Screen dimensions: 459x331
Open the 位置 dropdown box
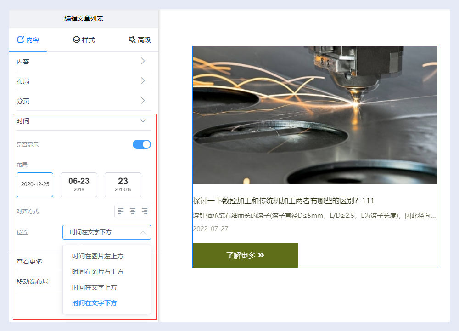[106, 232]
